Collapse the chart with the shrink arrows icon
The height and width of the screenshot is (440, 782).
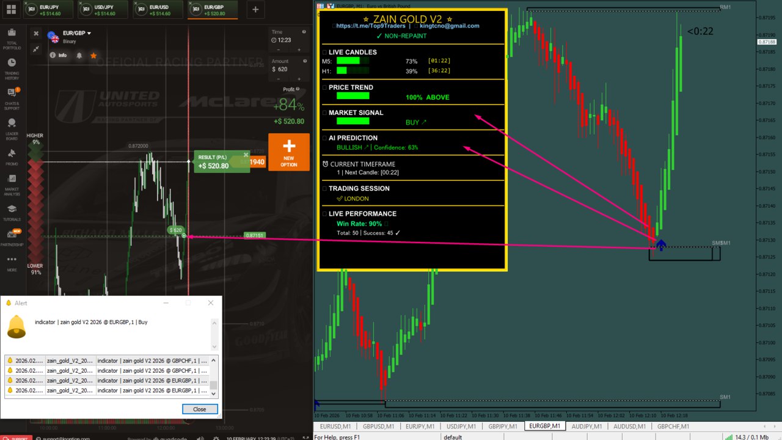(x=36, y=49)
